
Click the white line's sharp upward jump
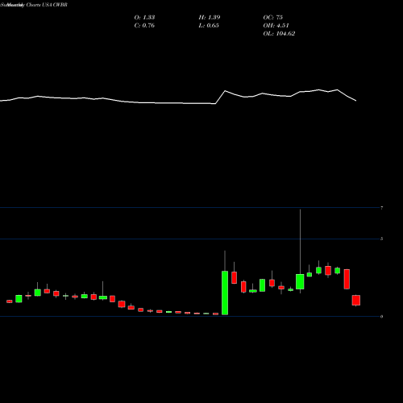point(220,98)
